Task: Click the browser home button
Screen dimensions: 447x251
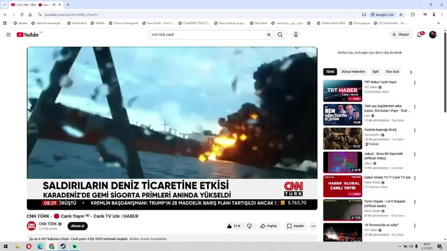Action: [x=30, y=15]
